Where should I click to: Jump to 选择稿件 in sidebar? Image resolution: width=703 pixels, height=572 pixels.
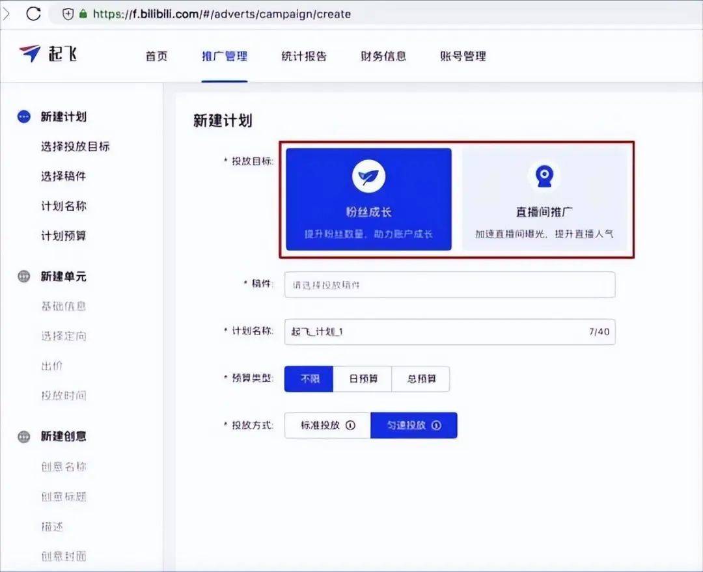63,176
